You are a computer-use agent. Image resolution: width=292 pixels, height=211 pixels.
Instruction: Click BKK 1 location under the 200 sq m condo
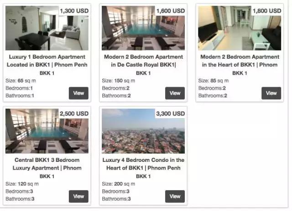143,176
